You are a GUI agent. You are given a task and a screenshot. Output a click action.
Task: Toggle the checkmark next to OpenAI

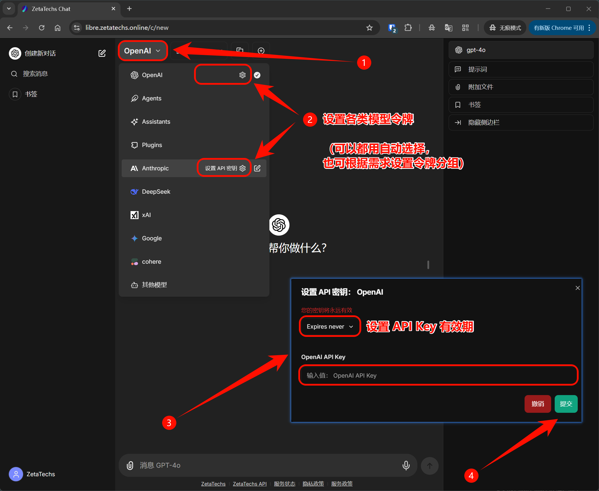(257, 75)
